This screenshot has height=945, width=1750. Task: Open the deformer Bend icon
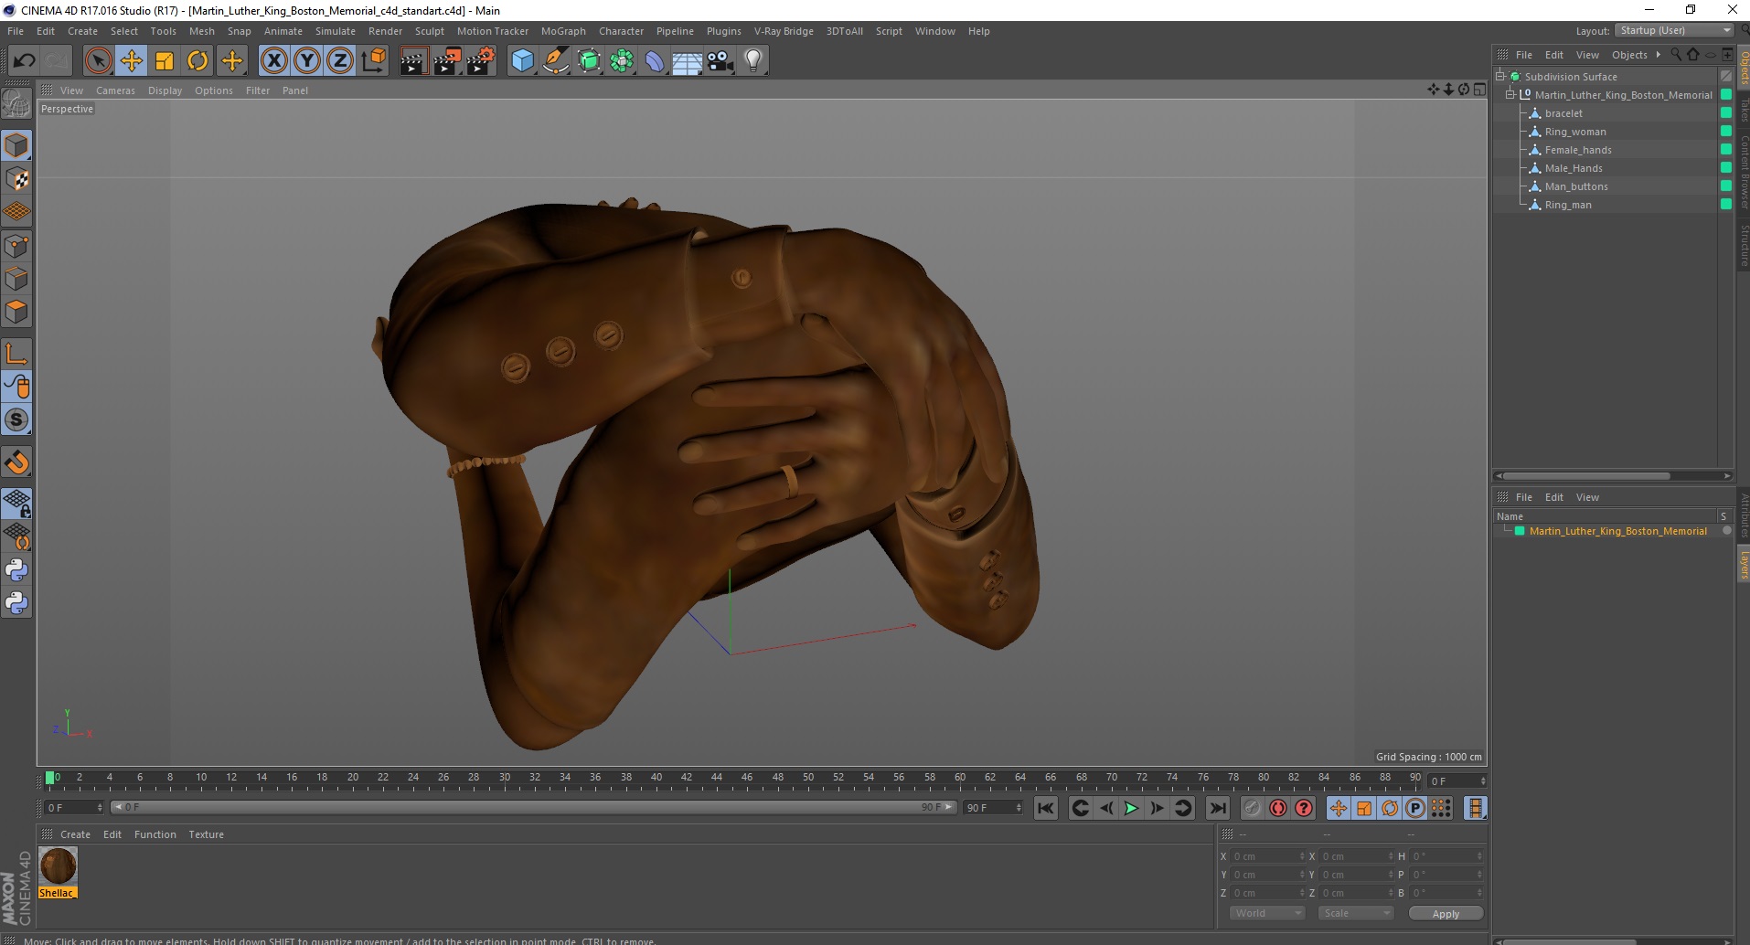pos(655,61)
